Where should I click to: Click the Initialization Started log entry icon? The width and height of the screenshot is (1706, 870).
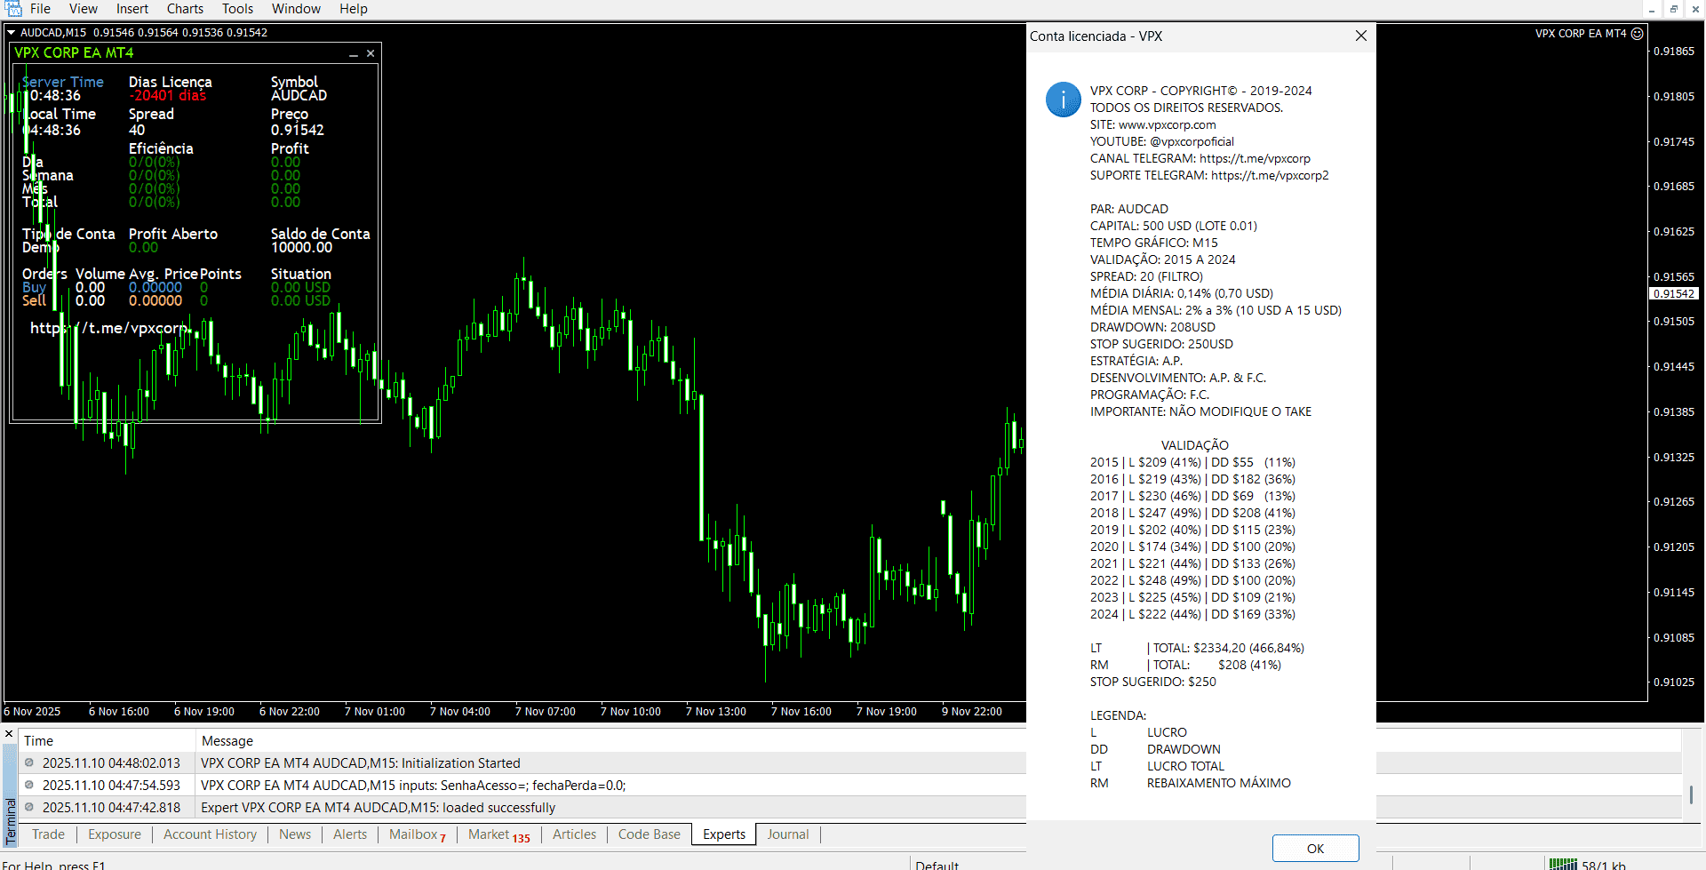pyautogui.click(x=29, y=762)
